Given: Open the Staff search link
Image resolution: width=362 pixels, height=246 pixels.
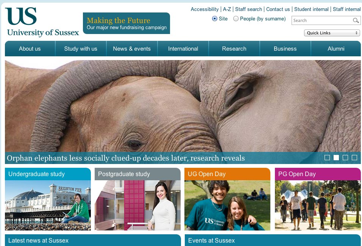Looking at the screenshot, I should point(248,9).
